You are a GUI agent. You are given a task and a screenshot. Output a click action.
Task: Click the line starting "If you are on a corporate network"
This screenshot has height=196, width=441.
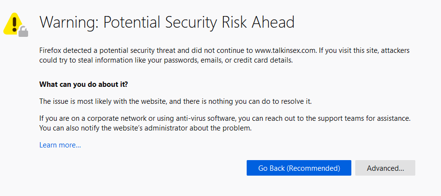coord(225,118)
